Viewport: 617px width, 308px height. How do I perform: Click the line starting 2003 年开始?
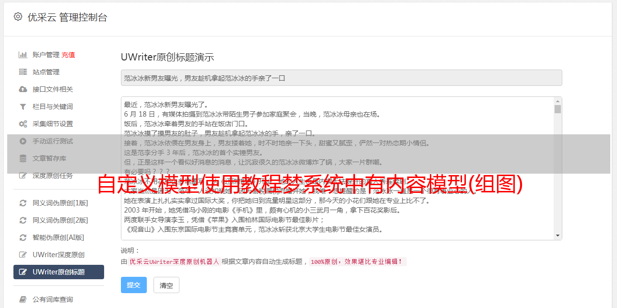click(x=262, y=210)
